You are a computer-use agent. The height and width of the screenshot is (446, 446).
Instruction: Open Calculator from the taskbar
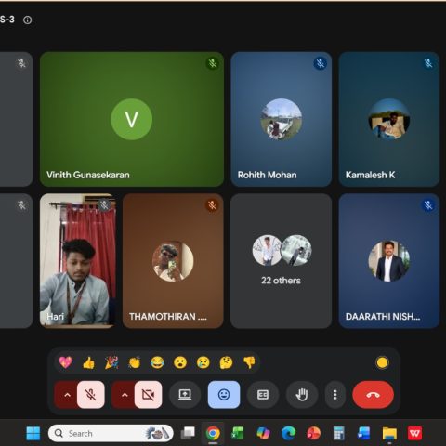point(338,433)
